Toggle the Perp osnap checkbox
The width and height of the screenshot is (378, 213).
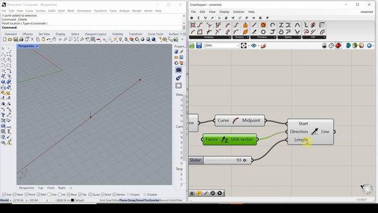69,195
